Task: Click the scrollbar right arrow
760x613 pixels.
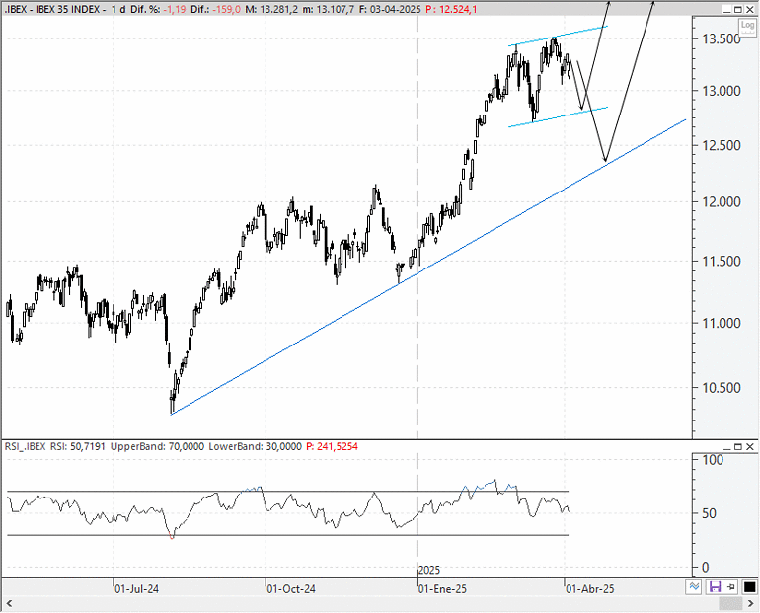Action: 751,604
